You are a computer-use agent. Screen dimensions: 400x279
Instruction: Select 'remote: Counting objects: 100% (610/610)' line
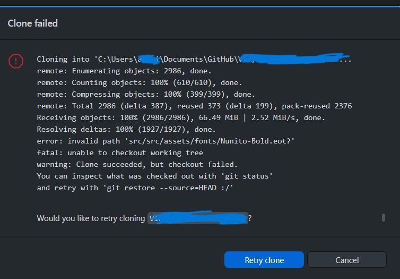[140, 83]
